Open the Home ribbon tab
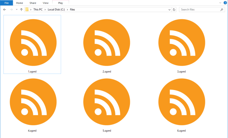Screen dimensions: 228x138 point(19,3)
